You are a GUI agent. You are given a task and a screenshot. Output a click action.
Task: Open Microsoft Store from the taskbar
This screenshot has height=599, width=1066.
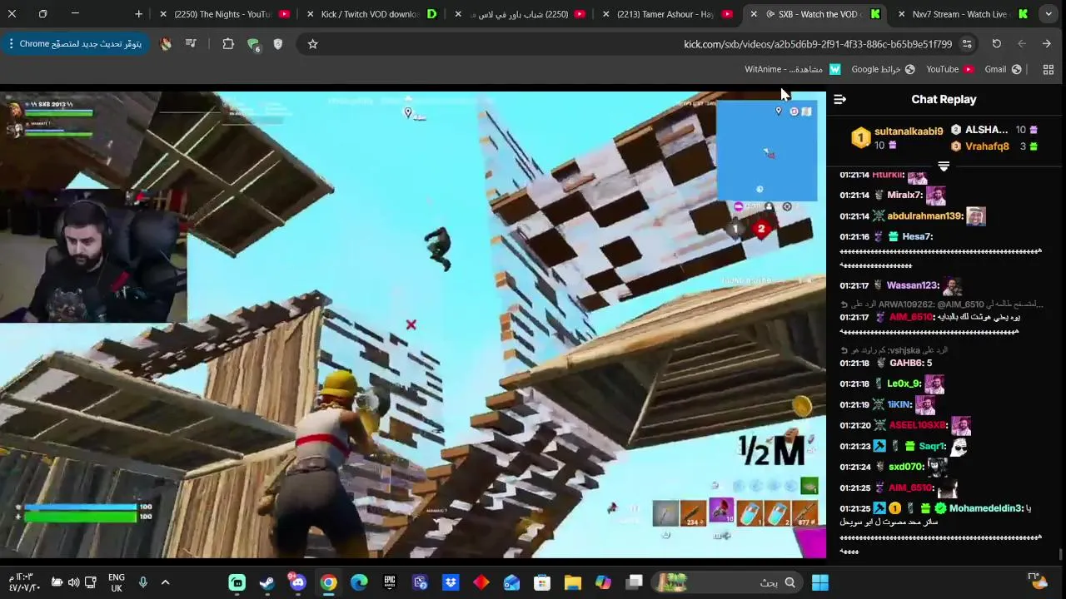coord(542,582)
